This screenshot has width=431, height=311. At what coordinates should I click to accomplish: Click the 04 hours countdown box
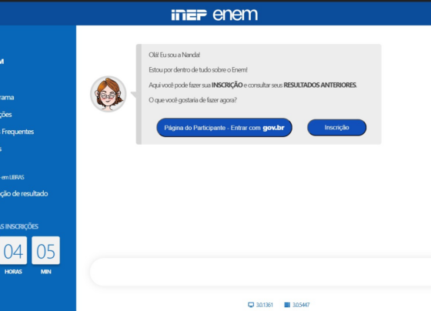click(13, 250)
